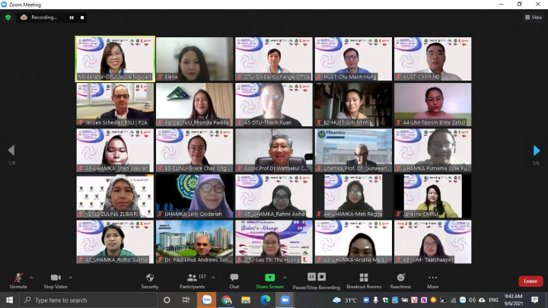The width and height of the screenshot is (548, 308).
Task: Open Google Chrome on taskbar
Action: tap(227, 300)
